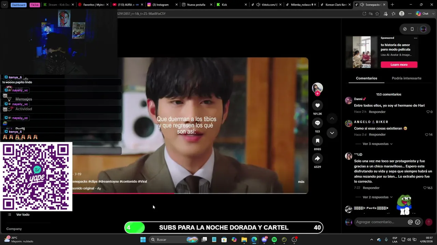437x245 pixels.
Task: Open a new browser tab with plus
Action: coord(392,5)
